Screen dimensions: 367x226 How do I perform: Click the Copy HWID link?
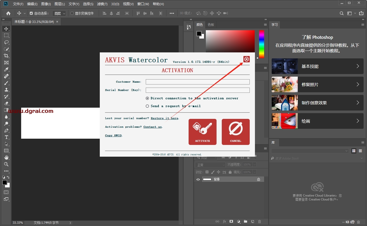point(113,136)
